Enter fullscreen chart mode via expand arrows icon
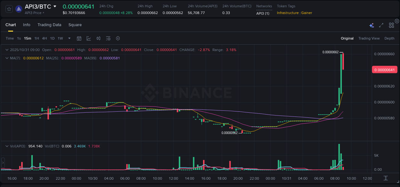The image size is (400, 187). click(x=381, y=25)
